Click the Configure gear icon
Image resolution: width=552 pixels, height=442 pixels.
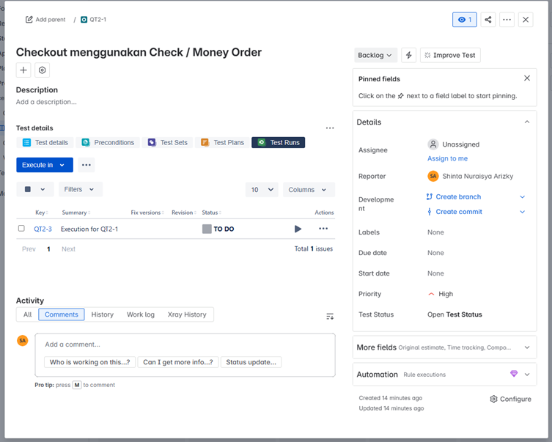click(494, 399)
